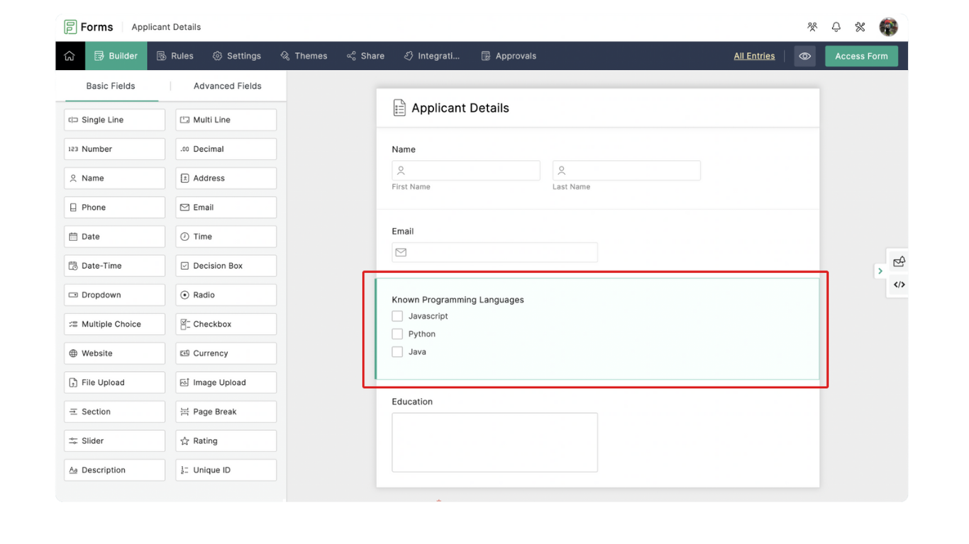969x544 pixels.
Task: Open the user profile avatar
Action: pyautogui.click(x=888, y=27)
